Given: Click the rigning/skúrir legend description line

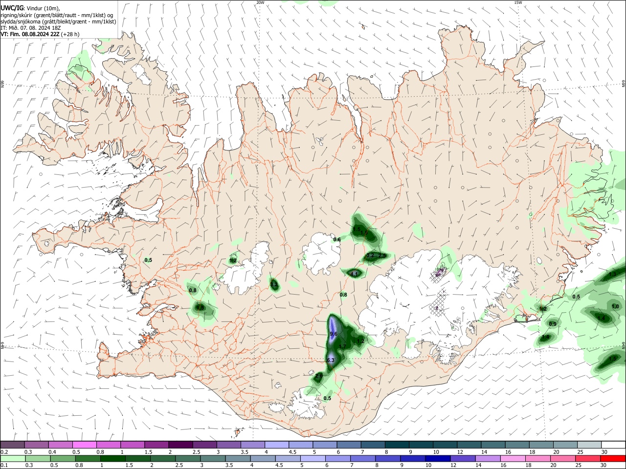Looking at the screenshot, I should (x=57, y=15).
